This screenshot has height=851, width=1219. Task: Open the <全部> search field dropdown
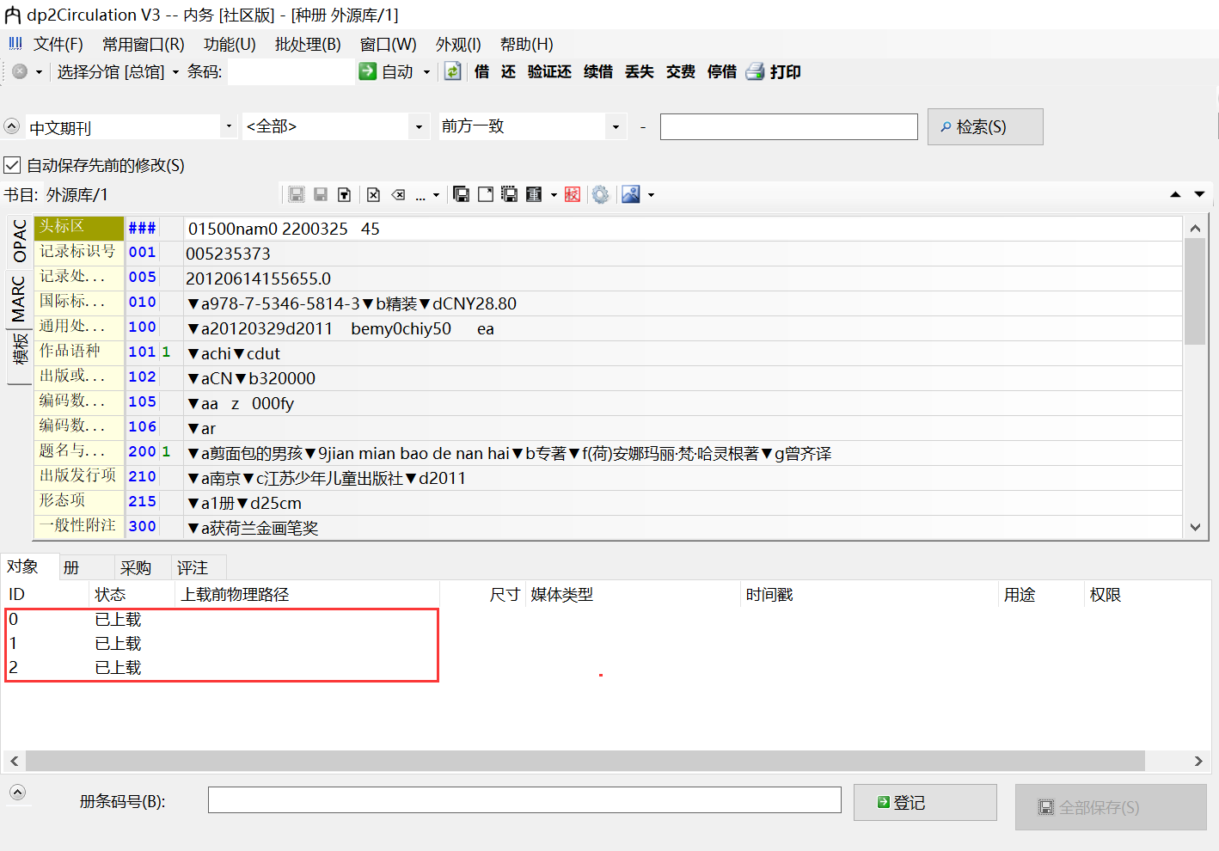coord(419,126)
